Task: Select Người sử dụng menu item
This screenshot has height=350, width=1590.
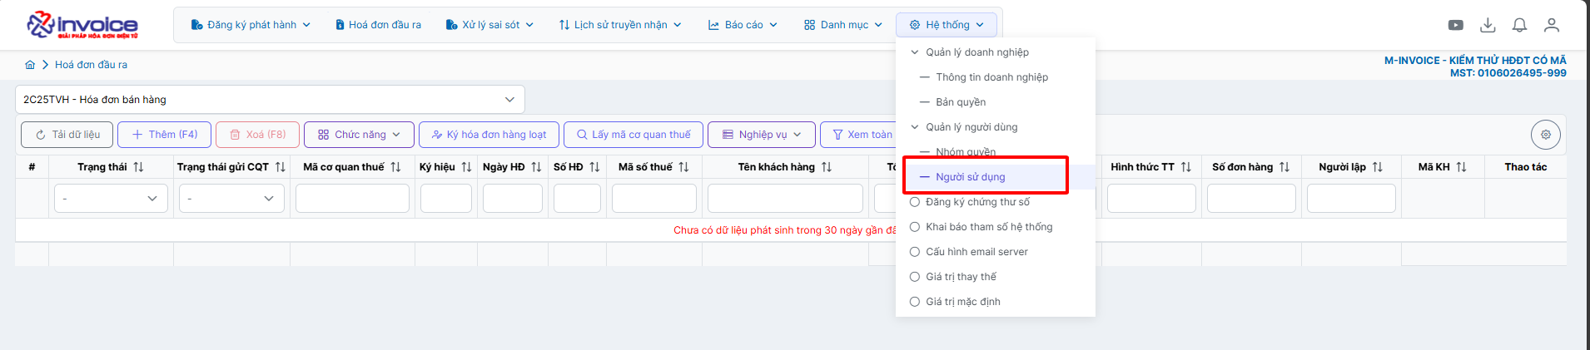Action: coord(970,177)
